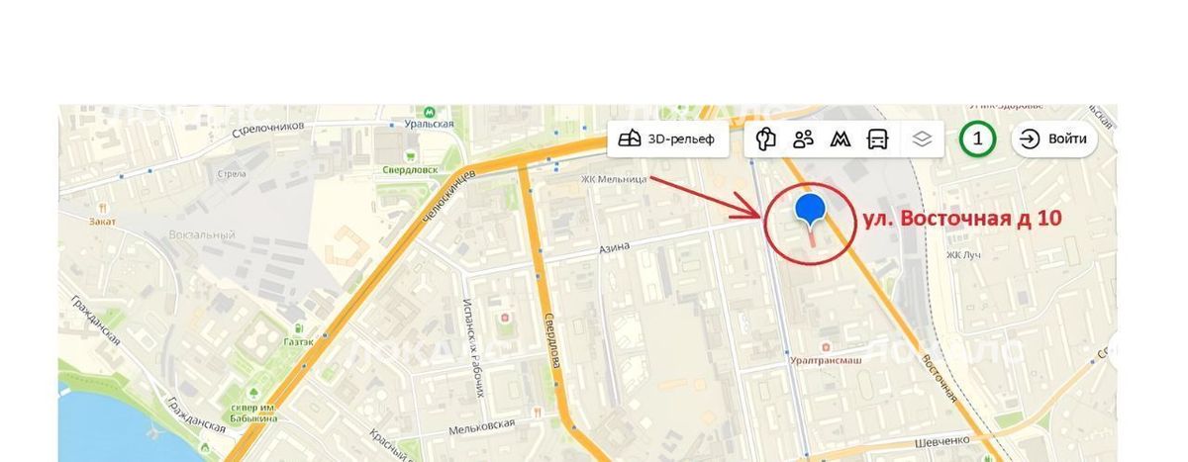Image resolution: width=1188 pixels, height=462 pixels.
Task: Select the blue location pin marker
Action: pyautogui.click(x=810, y=212)
